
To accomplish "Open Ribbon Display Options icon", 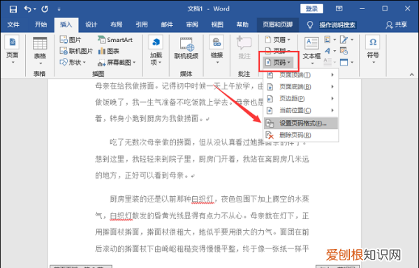I will click(x=339, y=8).
